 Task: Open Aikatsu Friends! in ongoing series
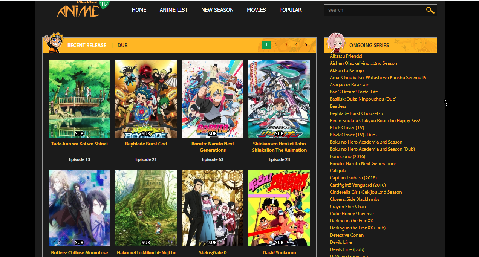pos(346,56)
